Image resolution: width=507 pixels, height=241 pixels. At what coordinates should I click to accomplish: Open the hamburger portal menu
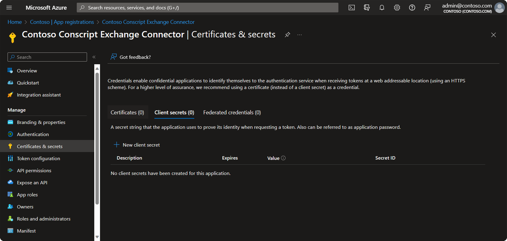(x=9, y=8)
